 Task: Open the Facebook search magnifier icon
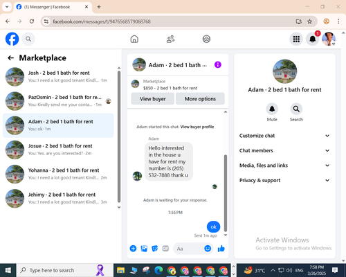[28, 39]
